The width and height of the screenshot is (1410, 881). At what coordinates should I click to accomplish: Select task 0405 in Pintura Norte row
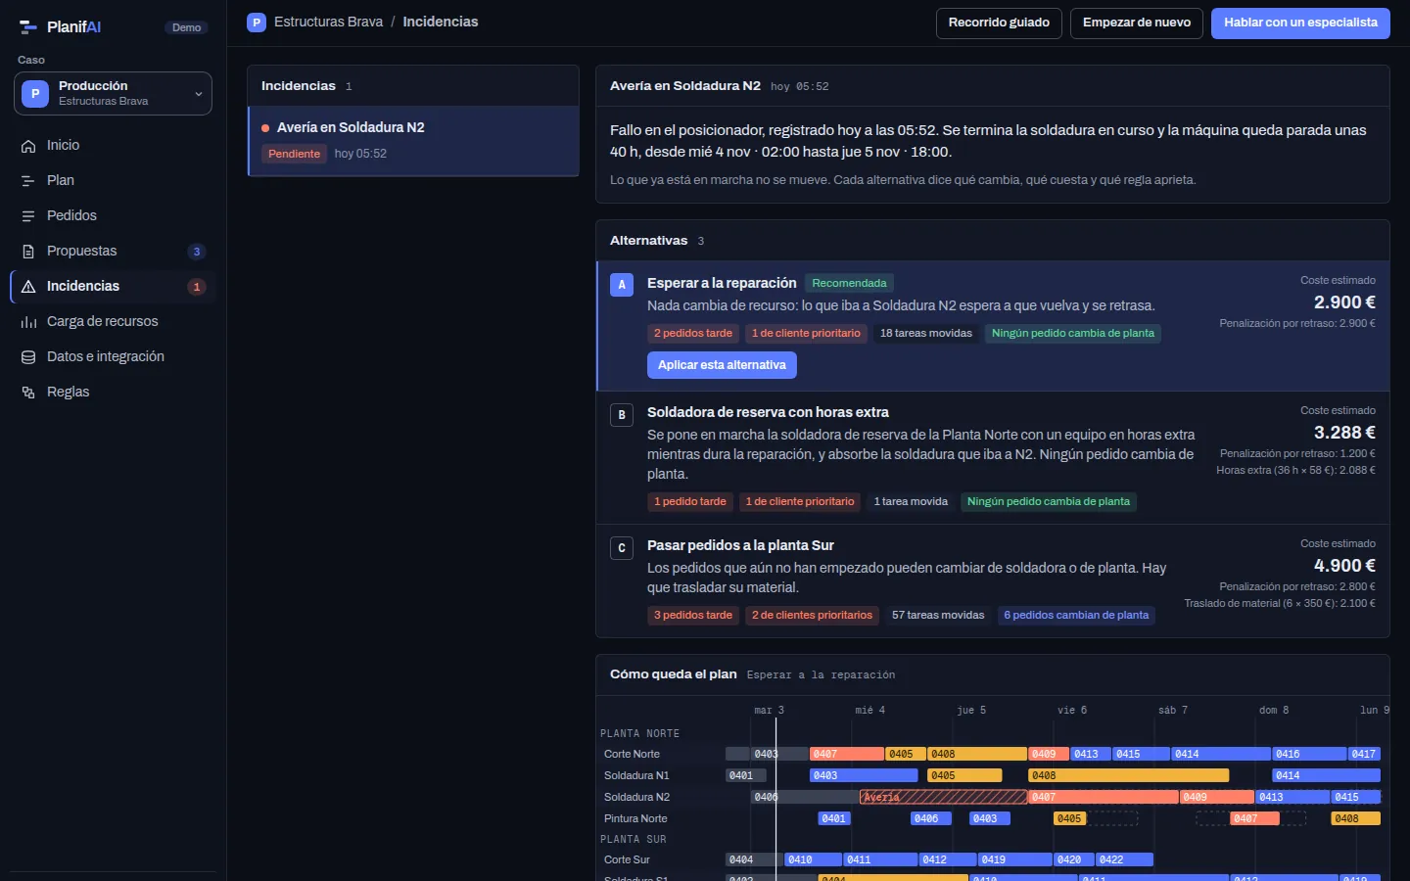pyautogui.click(x=1070, y=818)
